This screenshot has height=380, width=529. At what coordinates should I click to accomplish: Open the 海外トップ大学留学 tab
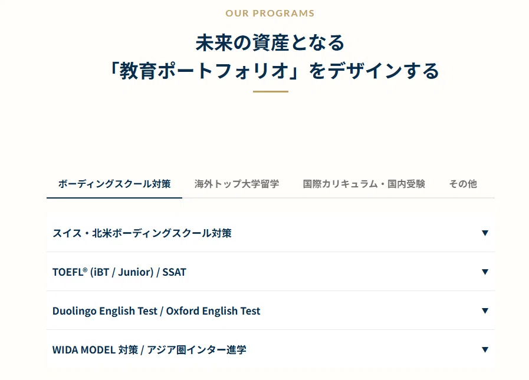(x=236, y=184)
